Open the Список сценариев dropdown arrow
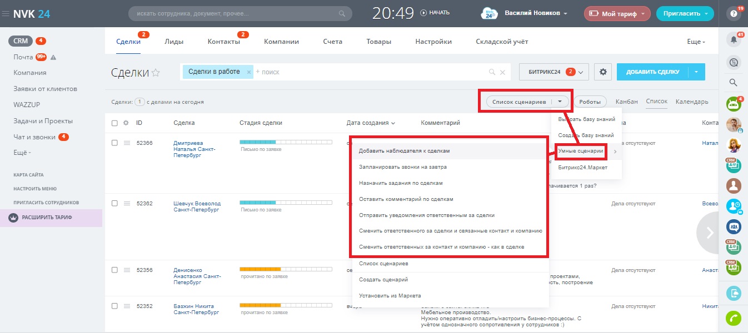The image size is (748, 333). 560,102
